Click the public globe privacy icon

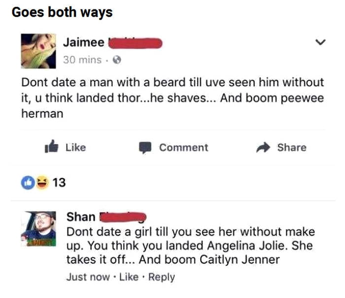coord(117,60)
